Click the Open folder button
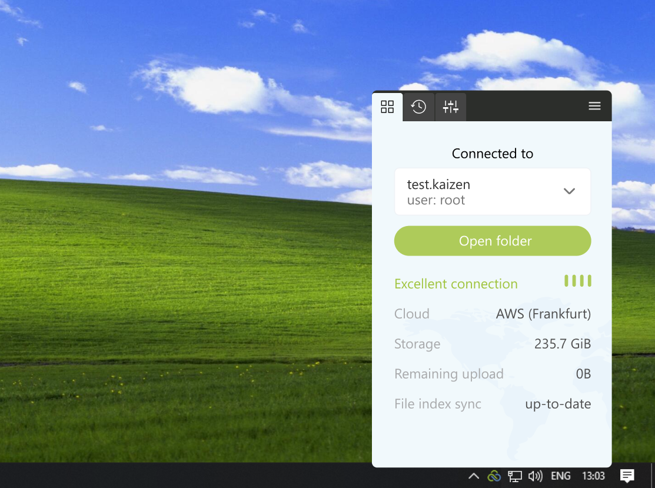 (493, 241)
